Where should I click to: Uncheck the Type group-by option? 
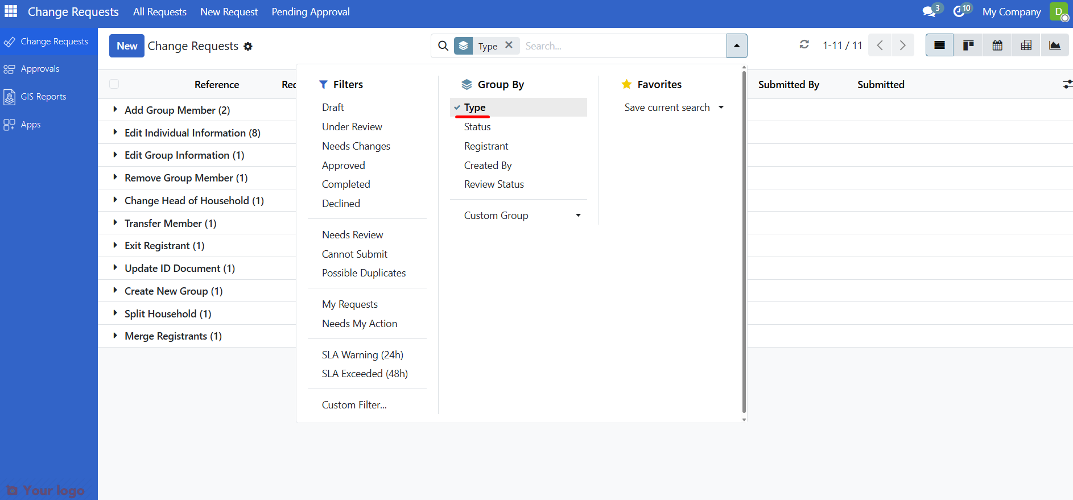coord(474,108)
